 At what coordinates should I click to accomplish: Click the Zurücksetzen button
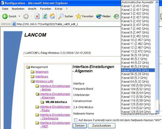(102, 126)
